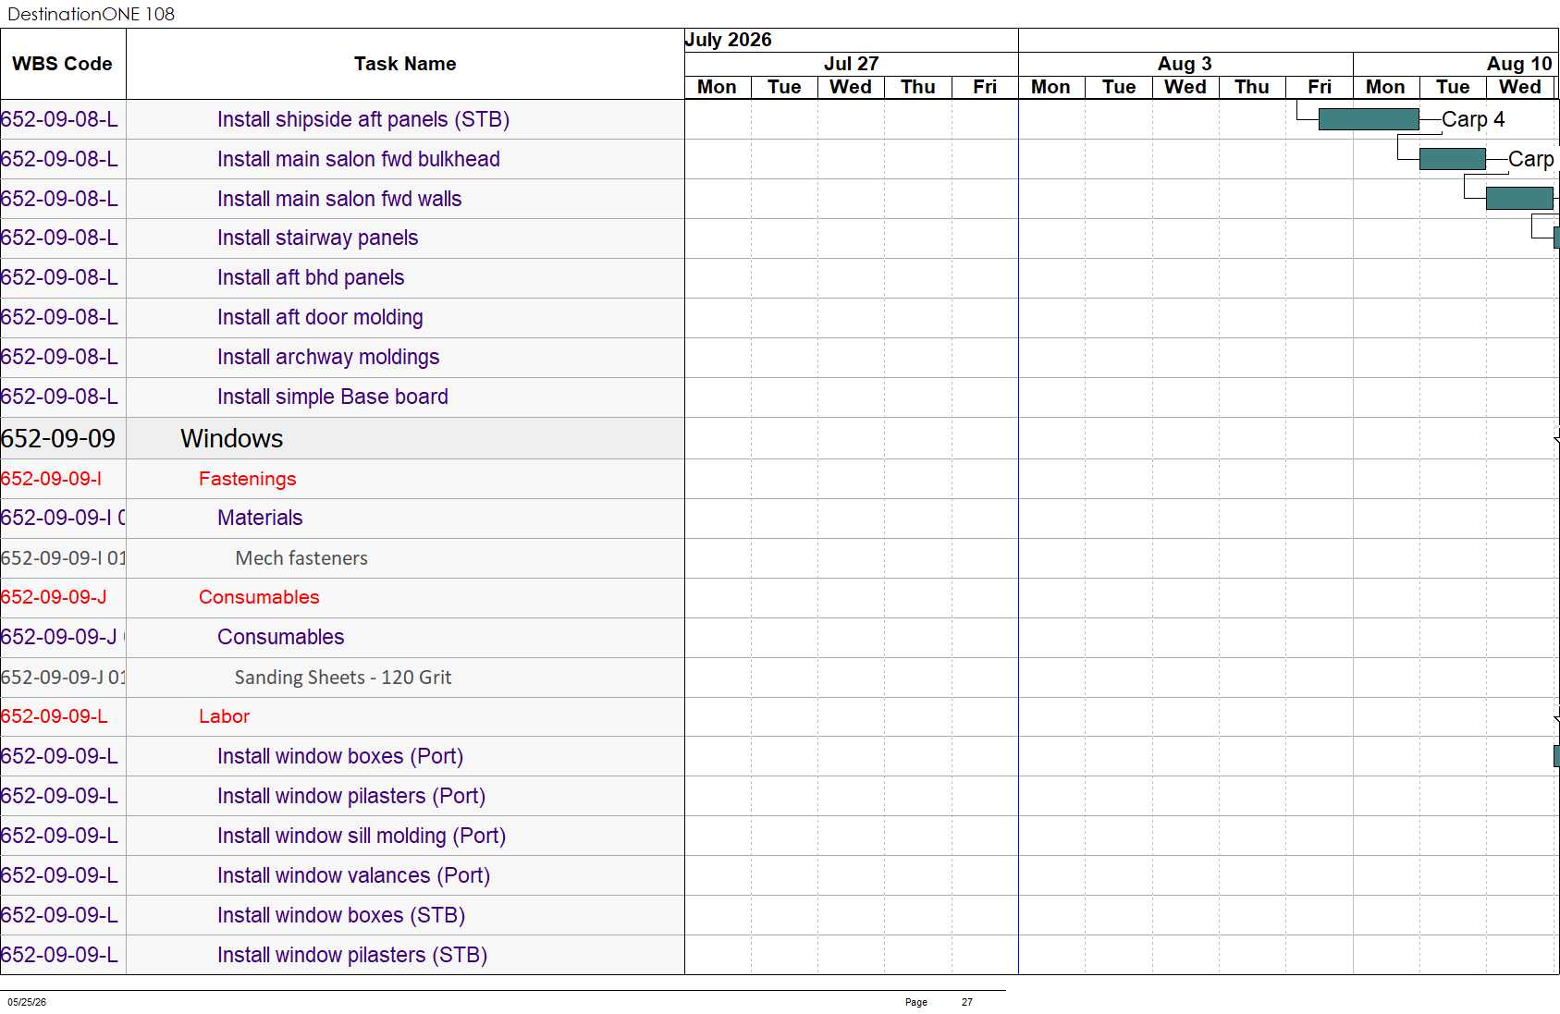
Task: Select the Aug 3 week header
Action: [1185, 64]
